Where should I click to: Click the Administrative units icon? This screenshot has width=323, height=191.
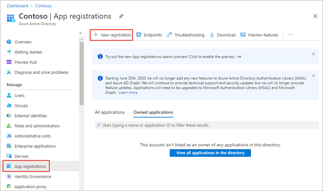(x=9, y=136)
